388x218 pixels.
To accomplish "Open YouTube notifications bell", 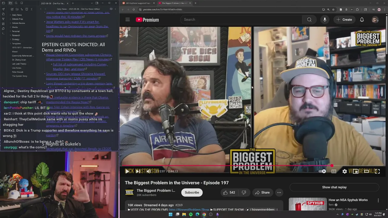I will pyautogui.click(x=362, y=20).
